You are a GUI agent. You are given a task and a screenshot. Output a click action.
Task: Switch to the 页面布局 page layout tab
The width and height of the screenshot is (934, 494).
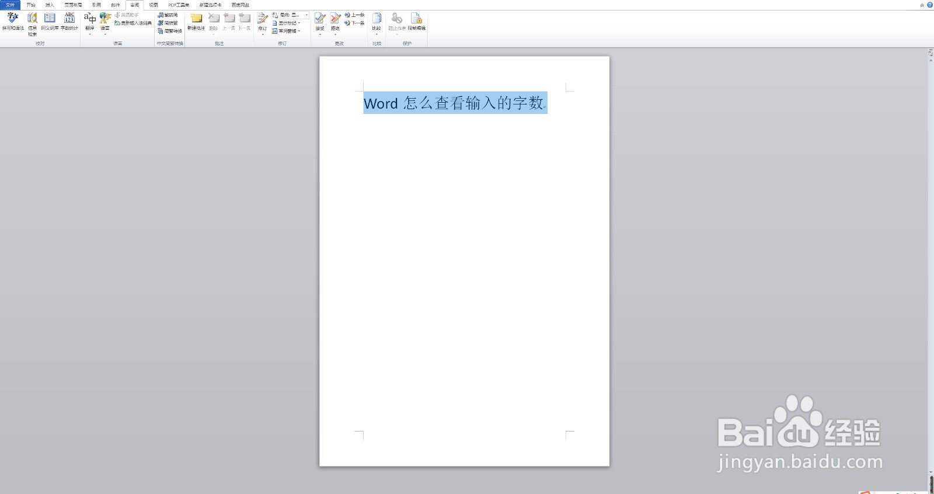73,5
